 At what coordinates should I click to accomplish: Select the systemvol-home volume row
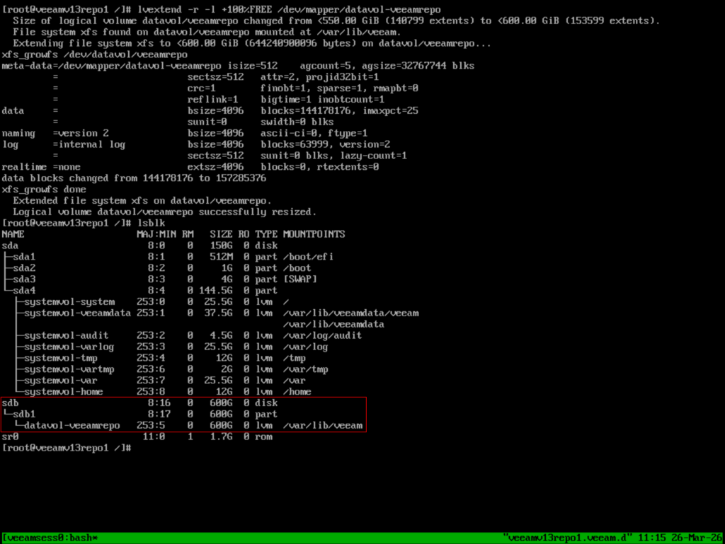click(63, 392)
